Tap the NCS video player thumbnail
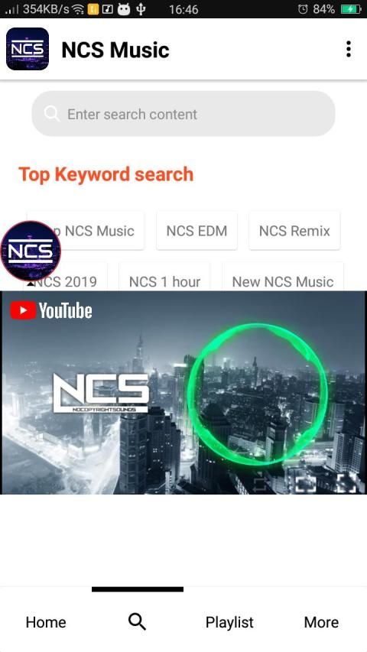367x652 pixels. tap(183, 393)
